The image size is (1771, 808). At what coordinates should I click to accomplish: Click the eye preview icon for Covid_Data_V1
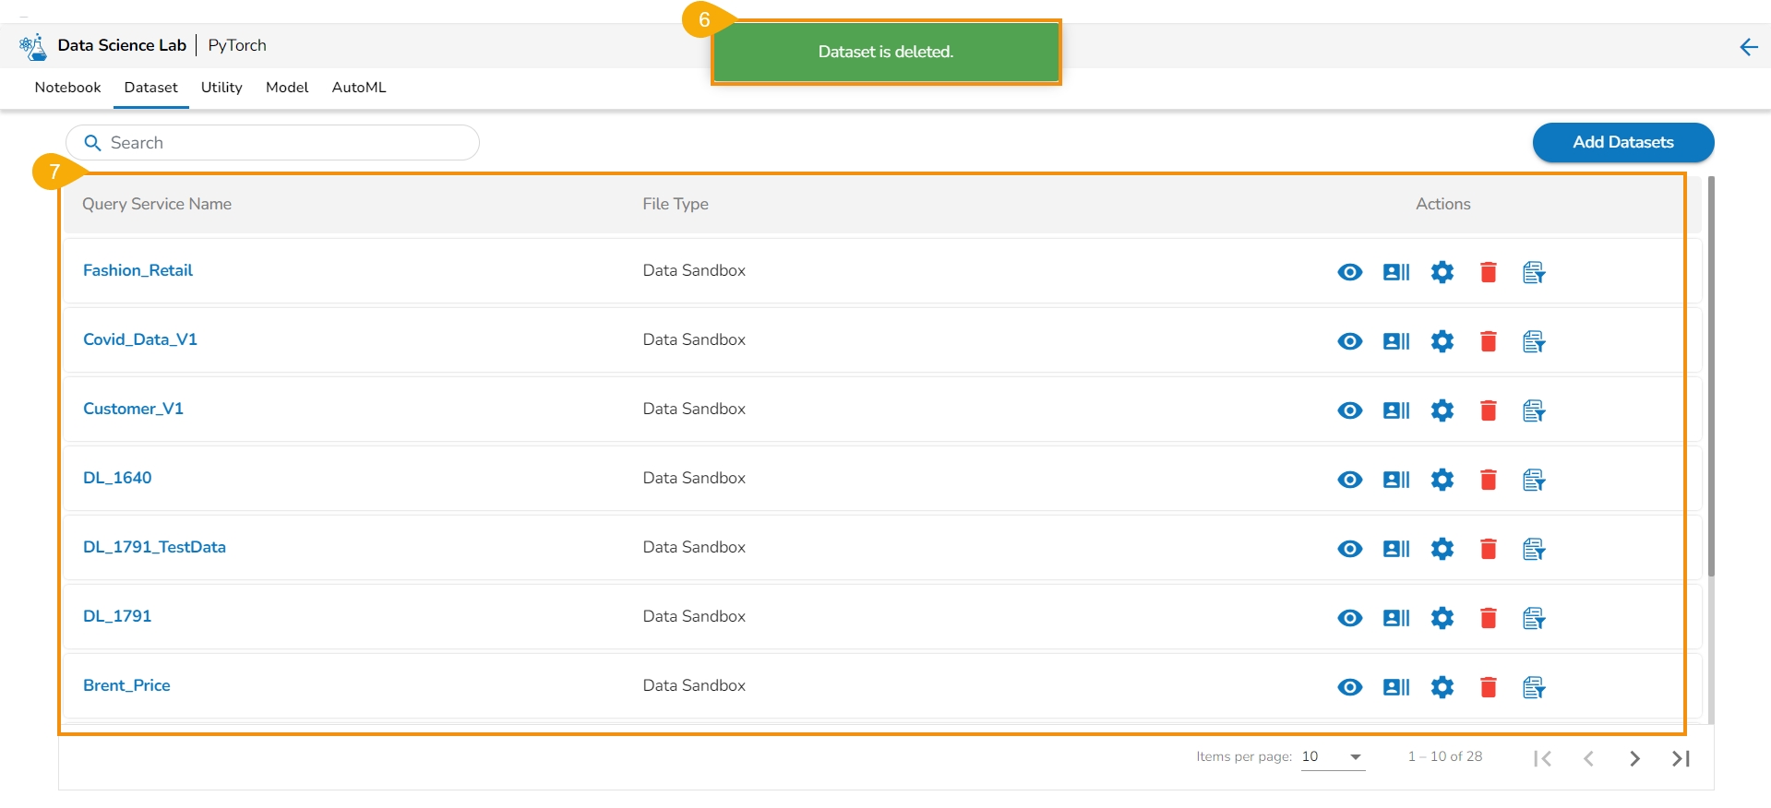click(1349, 341)
